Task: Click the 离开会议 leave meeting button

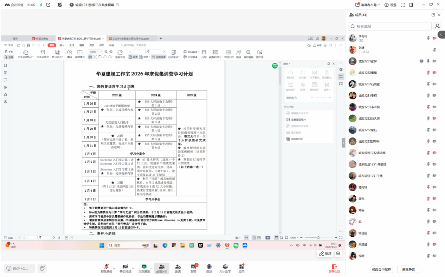Action: coord(334,268)
